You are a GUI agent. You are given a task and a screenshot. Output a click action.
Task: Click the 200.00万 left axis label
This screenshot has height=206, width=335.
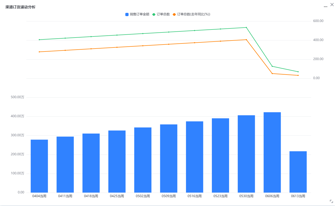pos(17,154)
